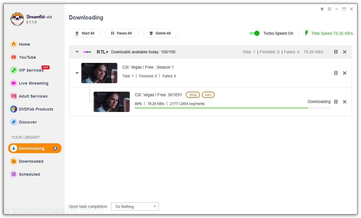Click the download badge icon on Downloading tab
The width and height of the screenshot is (361, 218).
point(55,148)
